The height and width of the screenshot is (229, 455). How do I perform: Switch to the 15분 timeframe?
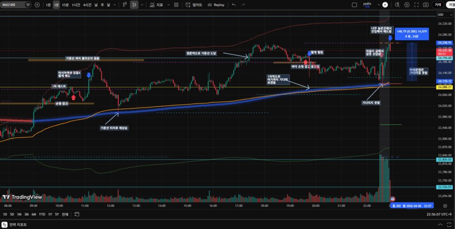point(65,5)
